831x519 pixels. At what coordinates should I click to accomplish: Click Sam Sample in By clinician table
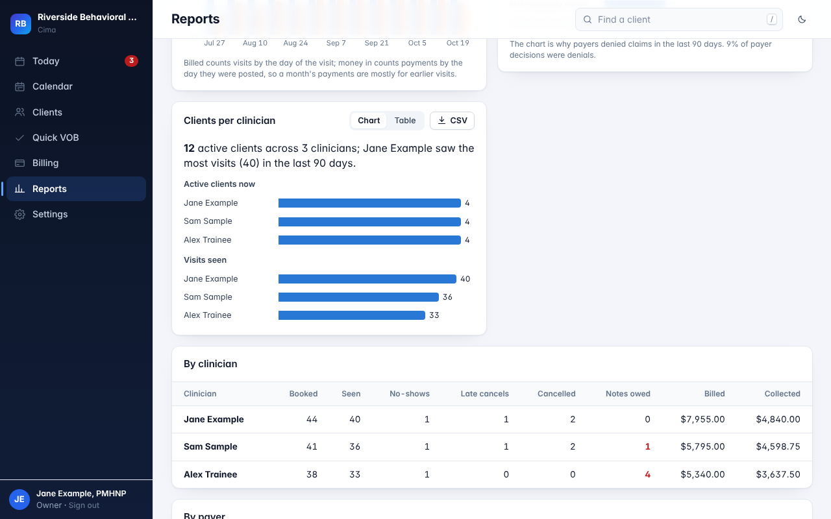pyautogui.click(x=210, y=446)
